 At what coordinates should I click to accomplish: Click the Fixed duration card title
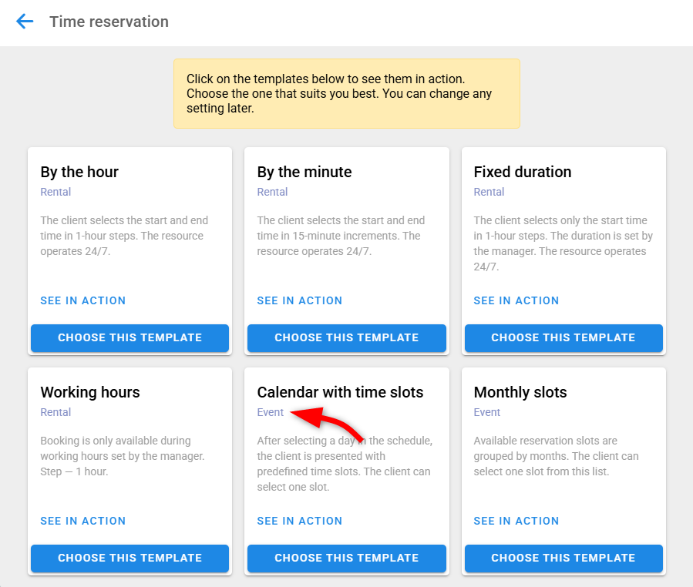pyautogui.click(x=523, y=172)
